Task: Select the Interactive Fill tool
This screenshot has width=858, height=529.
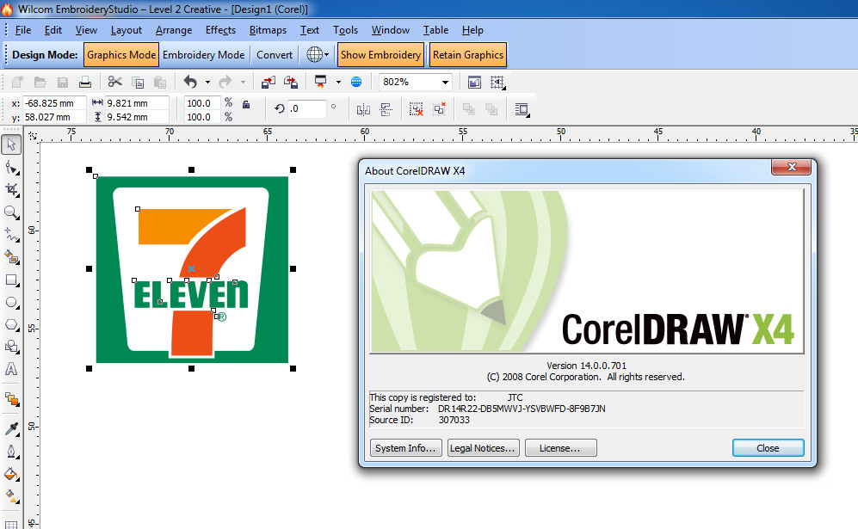Action: click(11, 496)
